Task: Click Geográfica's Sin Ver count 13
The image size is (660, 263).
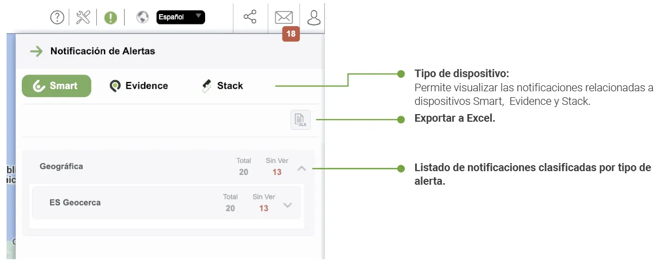Action: point(277,172)
